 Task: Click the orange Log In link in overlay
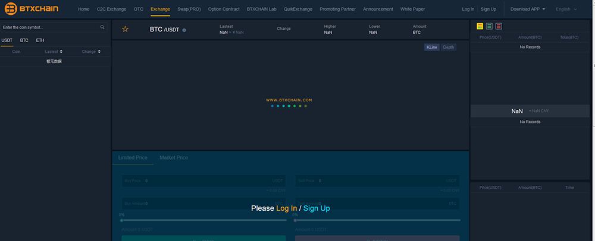point(287,208)
